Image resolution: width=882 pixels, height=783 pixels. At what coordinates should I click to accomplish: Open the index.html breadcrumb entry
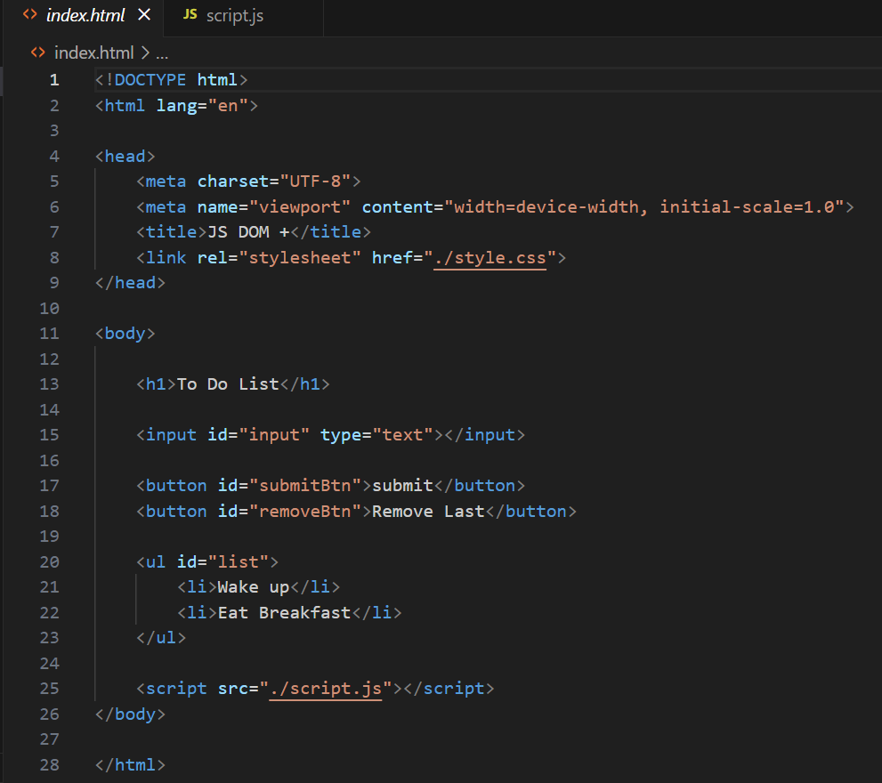coord(94,52)
